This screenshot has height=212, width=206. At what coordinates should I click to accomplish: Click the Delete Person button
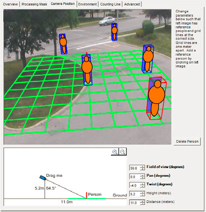187,142
